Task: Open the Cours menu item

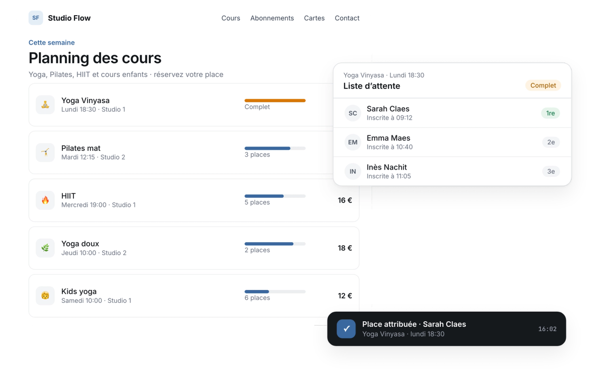Action: tap(231, 18)
